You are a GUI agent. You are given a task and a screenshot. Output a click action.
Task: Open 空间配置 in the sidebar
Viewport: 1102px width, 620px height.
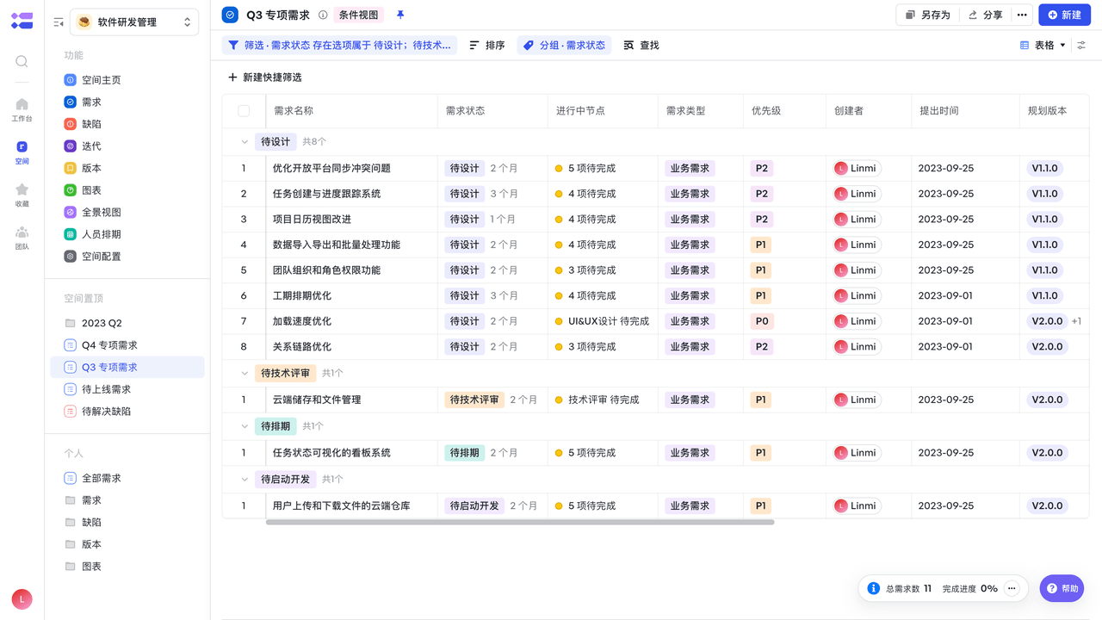click(92, 257)
